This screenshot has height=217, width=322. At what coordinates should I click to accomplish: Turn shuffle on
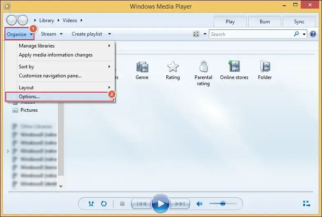point(91,203)
